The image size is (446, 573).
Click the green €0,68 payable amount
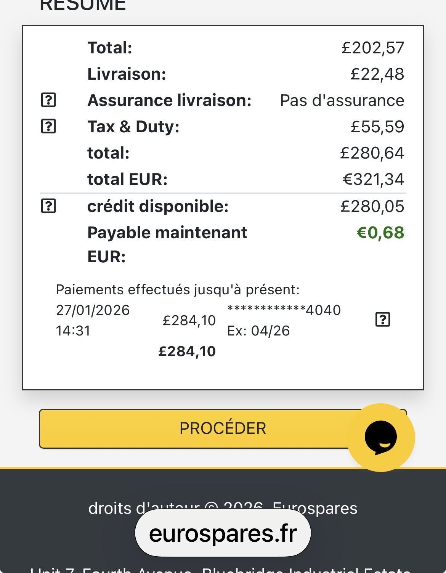pos(380,233)
